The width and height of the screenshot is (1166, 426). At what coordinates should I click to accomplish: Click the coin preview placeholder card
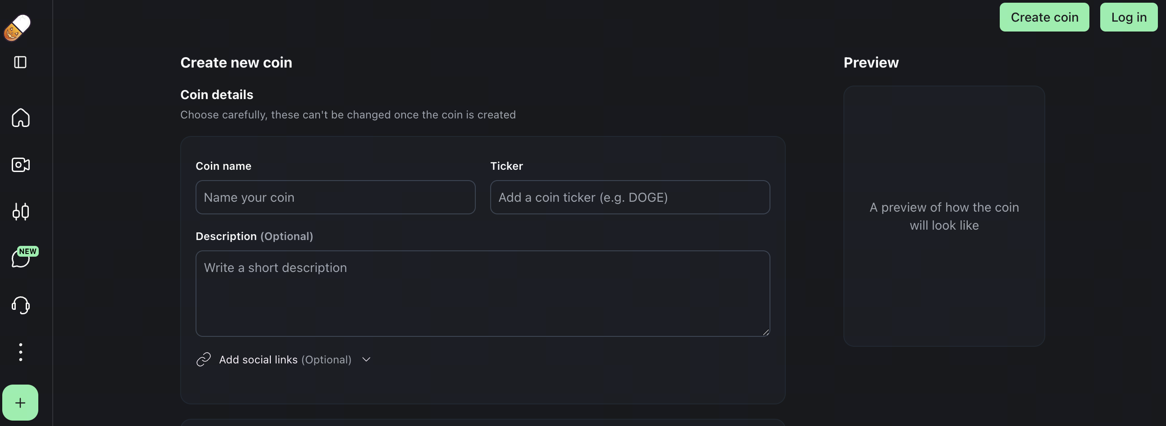944,216
